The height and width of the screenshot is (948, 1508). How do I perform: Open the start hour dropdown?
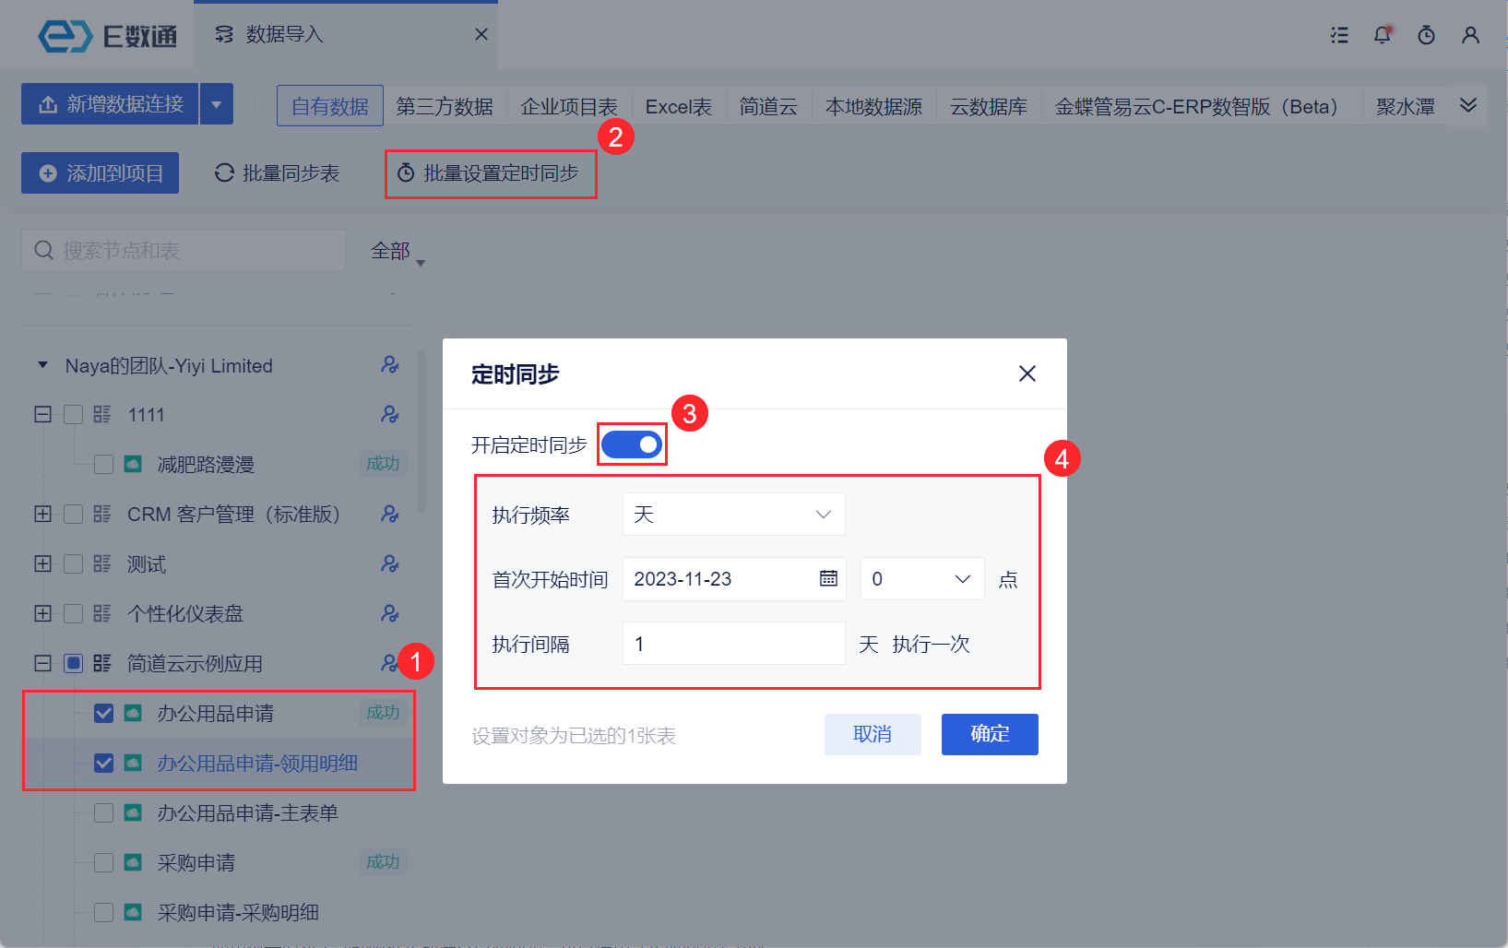point(922,578)
